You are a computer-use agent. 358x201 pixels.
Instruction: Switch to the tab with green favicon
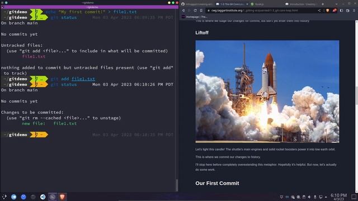tap(266, 4)
